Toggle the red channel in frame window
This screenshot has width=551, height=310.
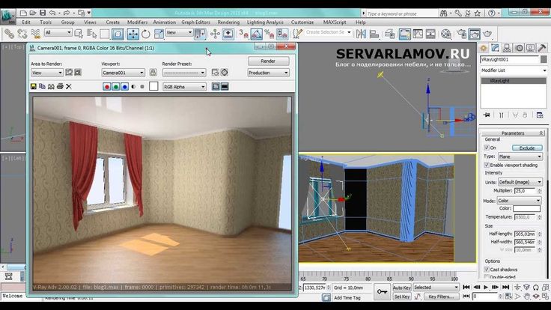[107, 86]
